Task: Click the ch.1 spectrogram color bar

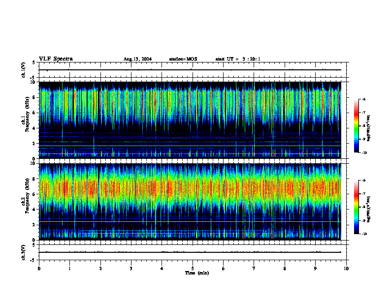Action: coord(356,126)
